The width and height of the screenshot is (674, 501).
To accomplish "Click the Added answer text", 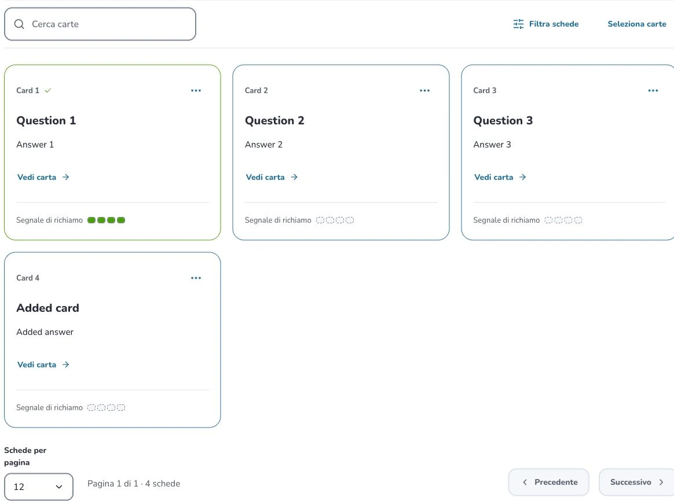I will (x=45, y=332).
